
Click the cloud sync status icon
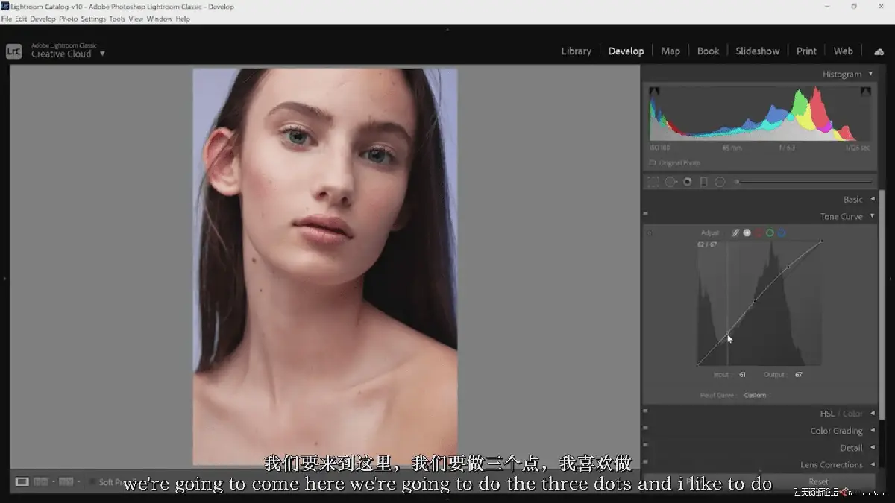(879, 51)
